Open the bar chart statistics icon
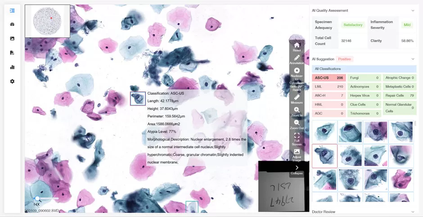This screenshot has height=217, width=423. 12,67
